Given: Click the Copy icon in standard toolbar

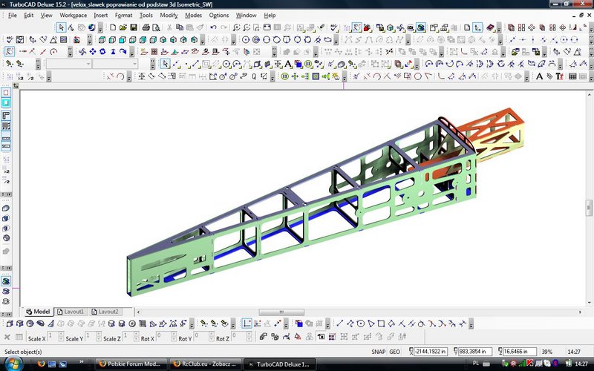Looking at the screenshot, I should pos(180,27).
